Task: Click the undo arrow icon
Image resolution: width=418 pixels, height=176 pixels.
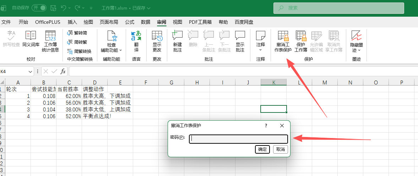Action: [64, 8]
